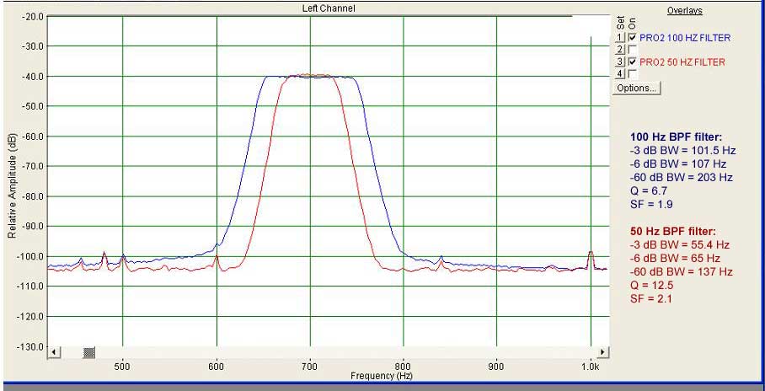The image size is (765, 391).
Task: Click the horizontal scrollbar left arrow
Action: click(x=54, y=352)
